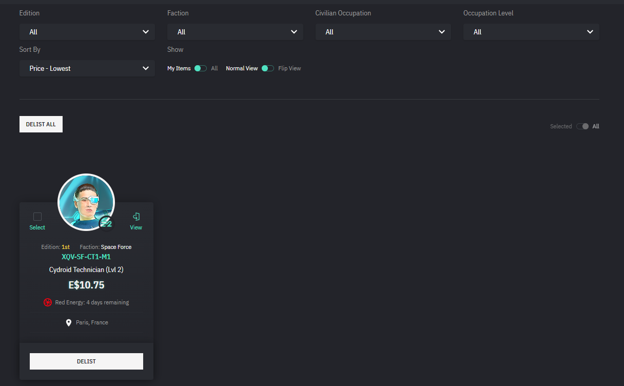
Task: Open the Sort By Price - Lowest dropdown
Action: pos(87,68)
